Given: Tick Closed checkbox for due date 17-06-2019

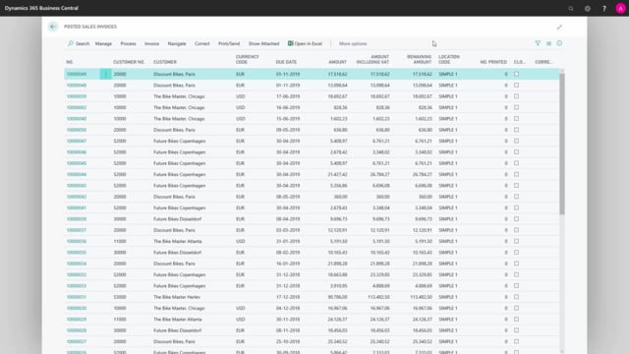Looking at the screenshot, I should click(x=516, y=96).
